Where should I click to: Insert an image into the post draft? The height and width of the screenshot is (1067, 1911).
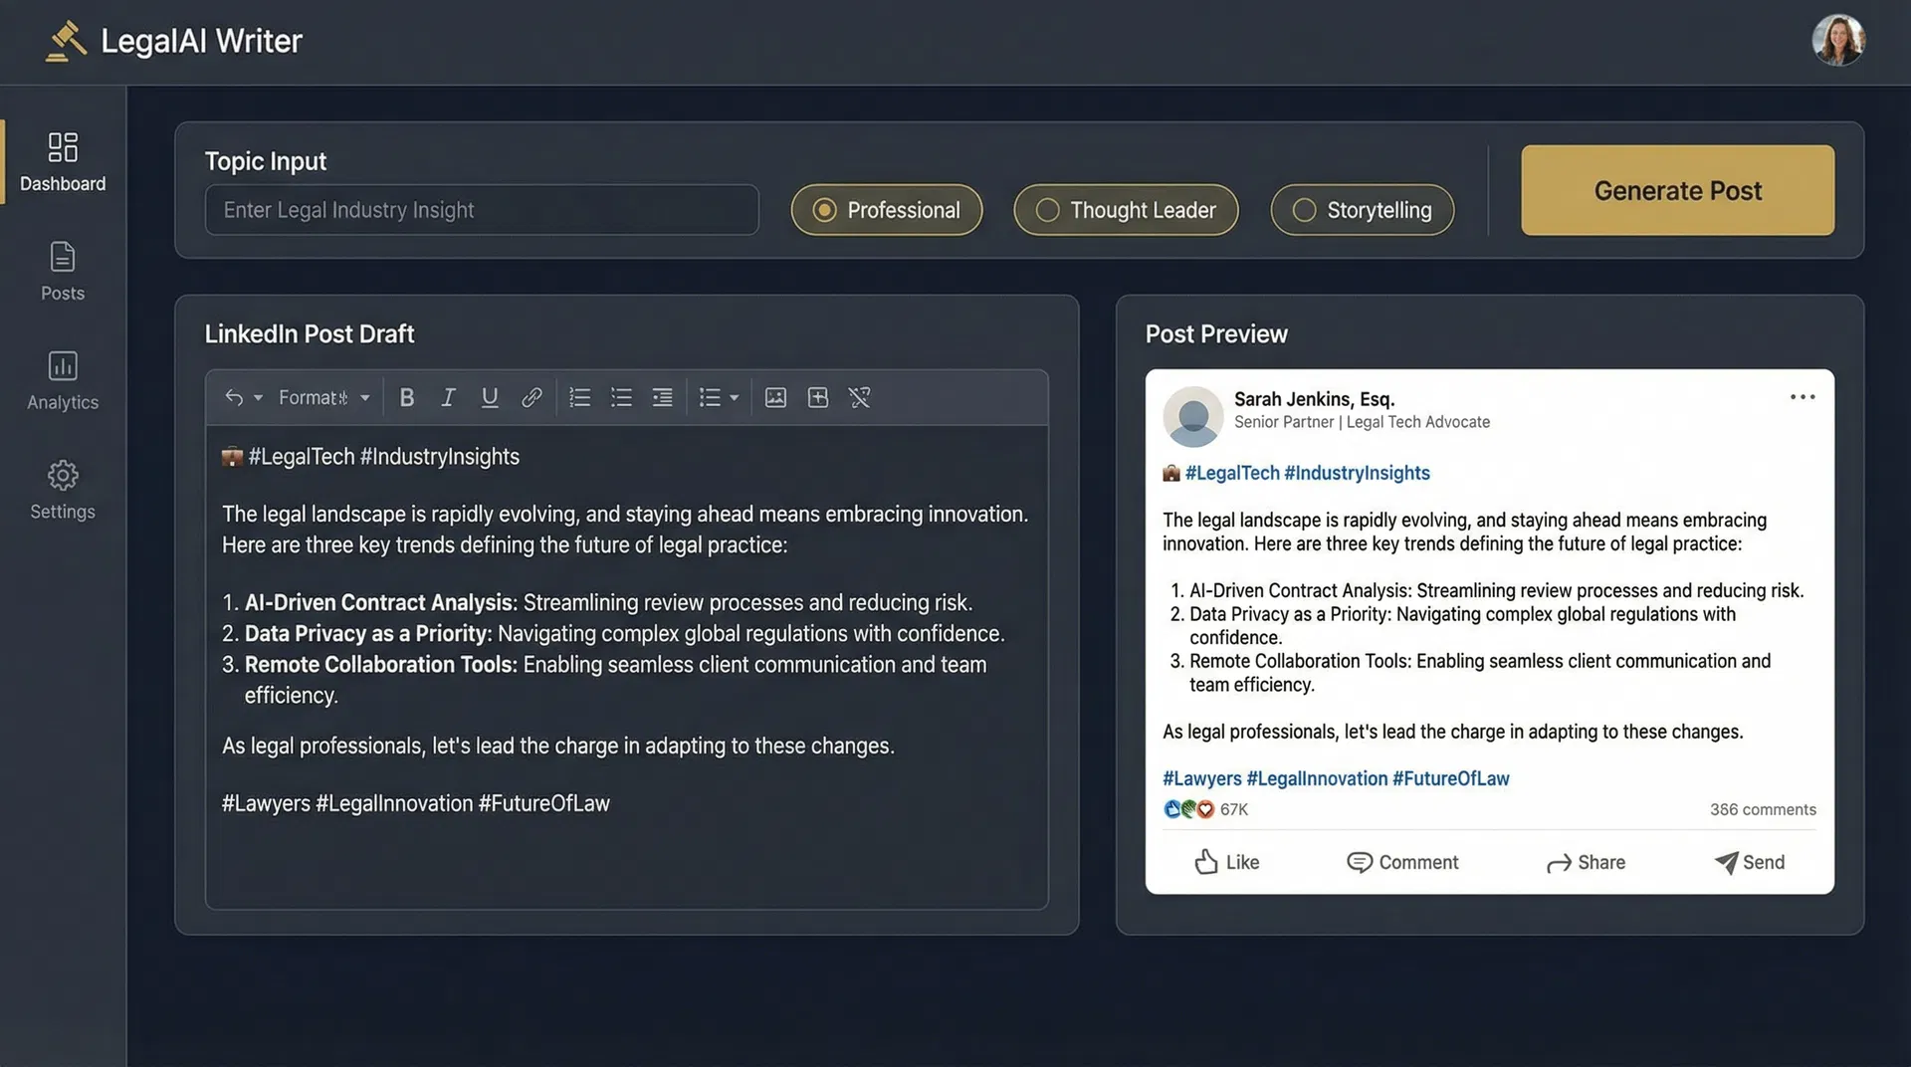coord(775,396)
